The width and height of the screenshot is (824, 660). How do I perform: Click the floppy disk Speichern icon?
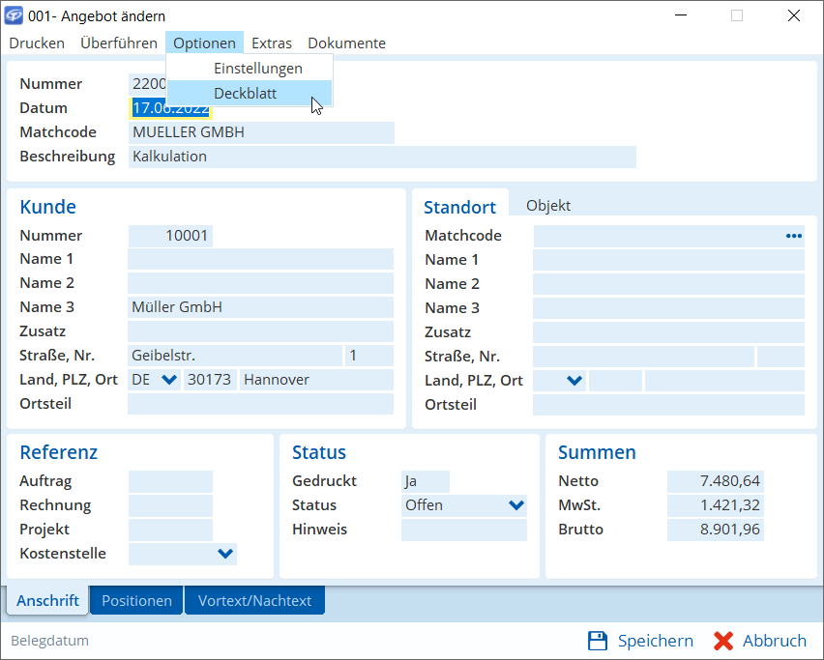pyautogui.click(x=598, y=641)
